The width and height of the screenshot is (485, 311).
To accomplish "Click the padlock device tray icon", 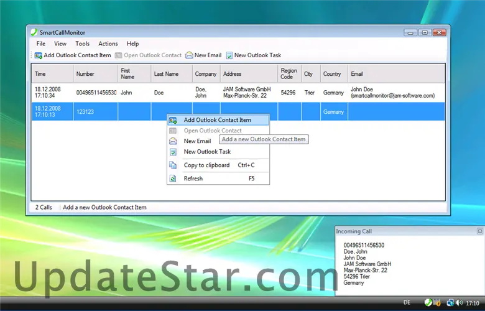I will click(x=436, y=302).
